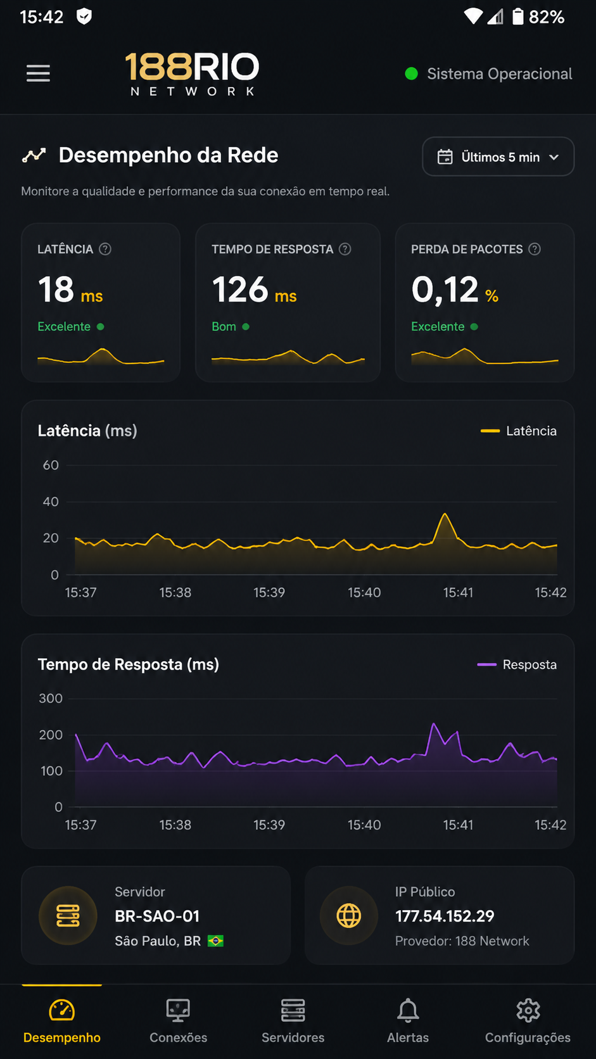Click the Tempo de Resposta help icon
This screenshot has width=596, height=1059.
345,249
